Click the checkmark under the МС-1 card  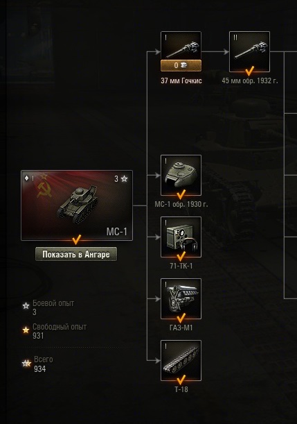77,240
